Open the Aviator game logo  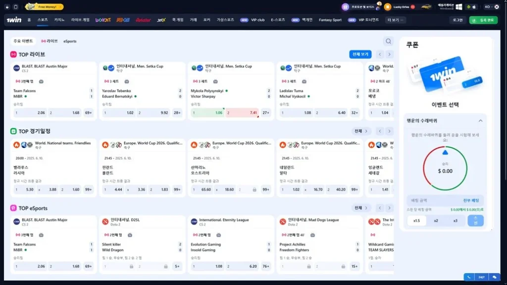coord(143,20)
